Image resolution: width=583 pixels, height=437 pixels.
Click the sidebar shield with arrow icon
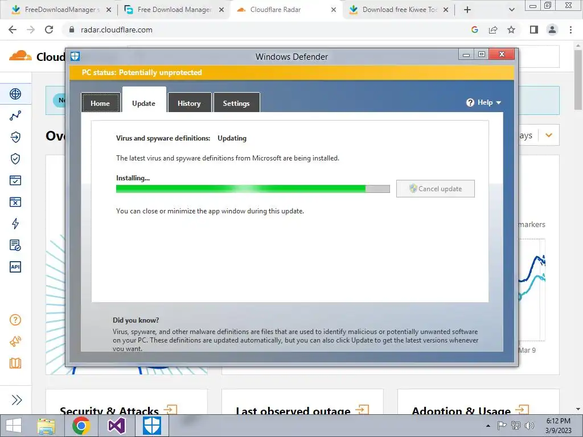[x=15, y=137]
